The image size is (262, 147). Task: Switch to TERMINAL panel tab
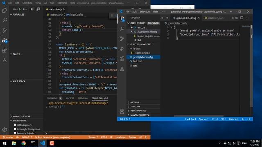click(x=83, y=98)
